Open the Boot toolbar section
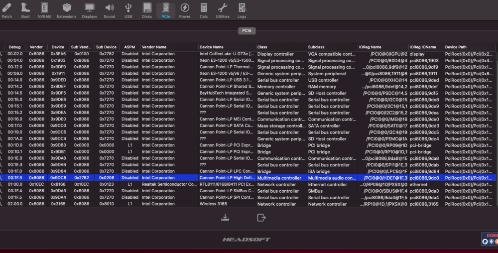This screenshot has width=498, height=253. point(25,10)
